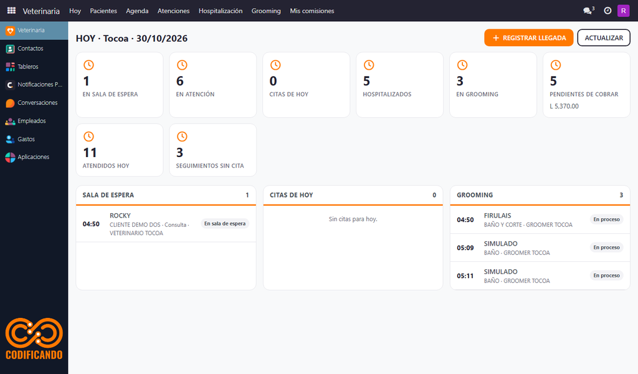Open the messages icon with badge 3
This screenshot has height=374, width=638.
pos(588,11)
